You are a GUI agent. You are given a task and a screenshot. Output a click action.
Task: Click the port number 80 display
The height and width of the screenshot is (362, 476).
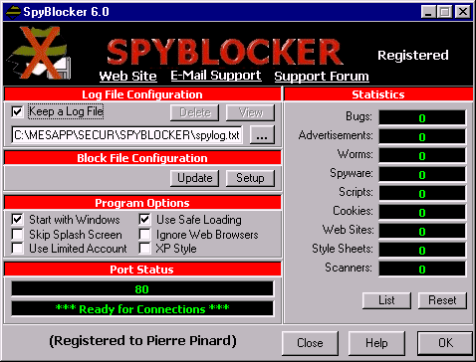(142, 289)
